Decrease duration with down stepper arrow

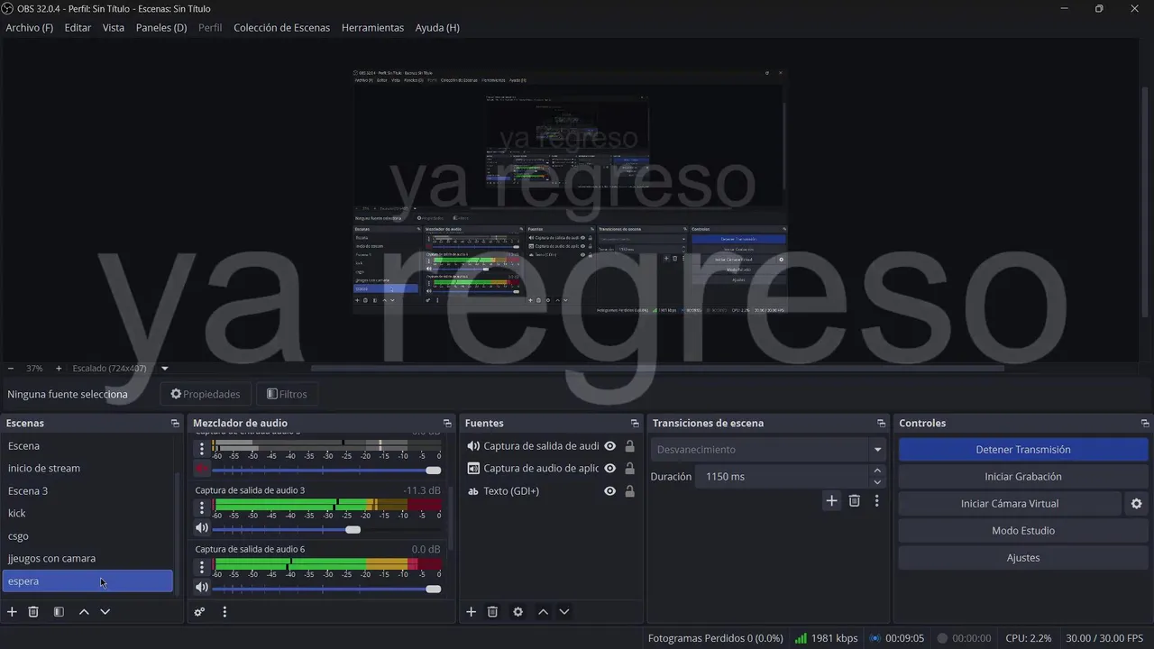pyautogui.click(x=877, y=482)
